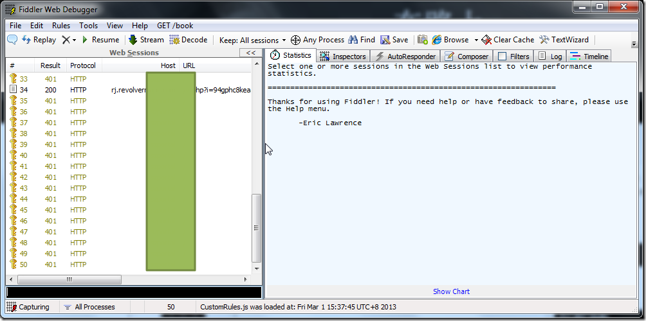Pick the Any Process target tool
Viewport: 646px width, 321px height.
tap(317, 40)
